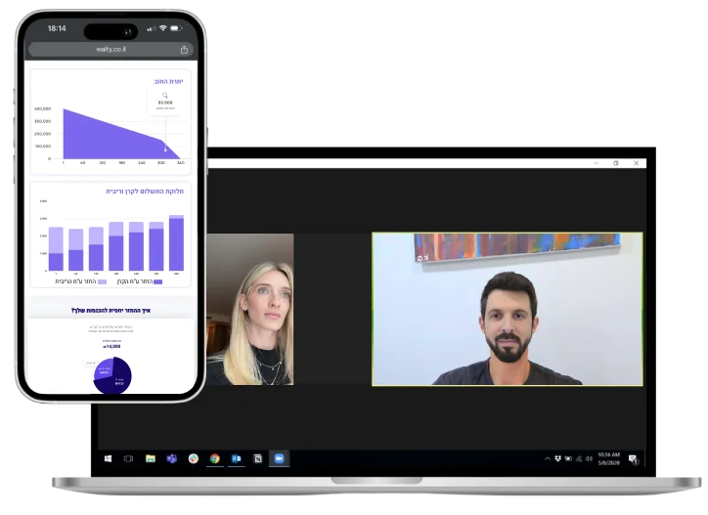Tap the share icon in phone browser
The height and width of the screenshot is (515, 708).
pos(184,49)
